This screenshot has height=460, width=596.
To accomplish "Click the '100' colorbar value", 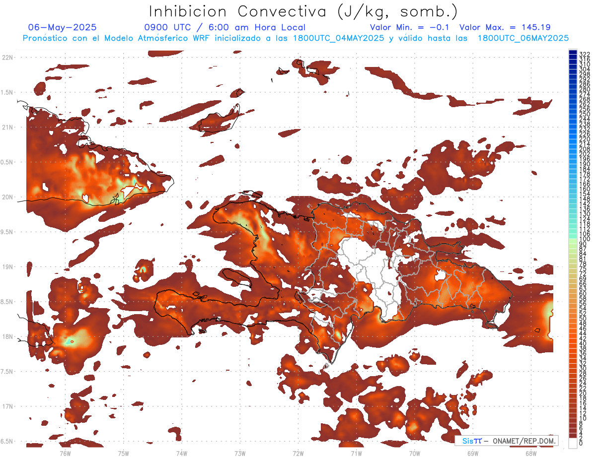I will [584, 239].
